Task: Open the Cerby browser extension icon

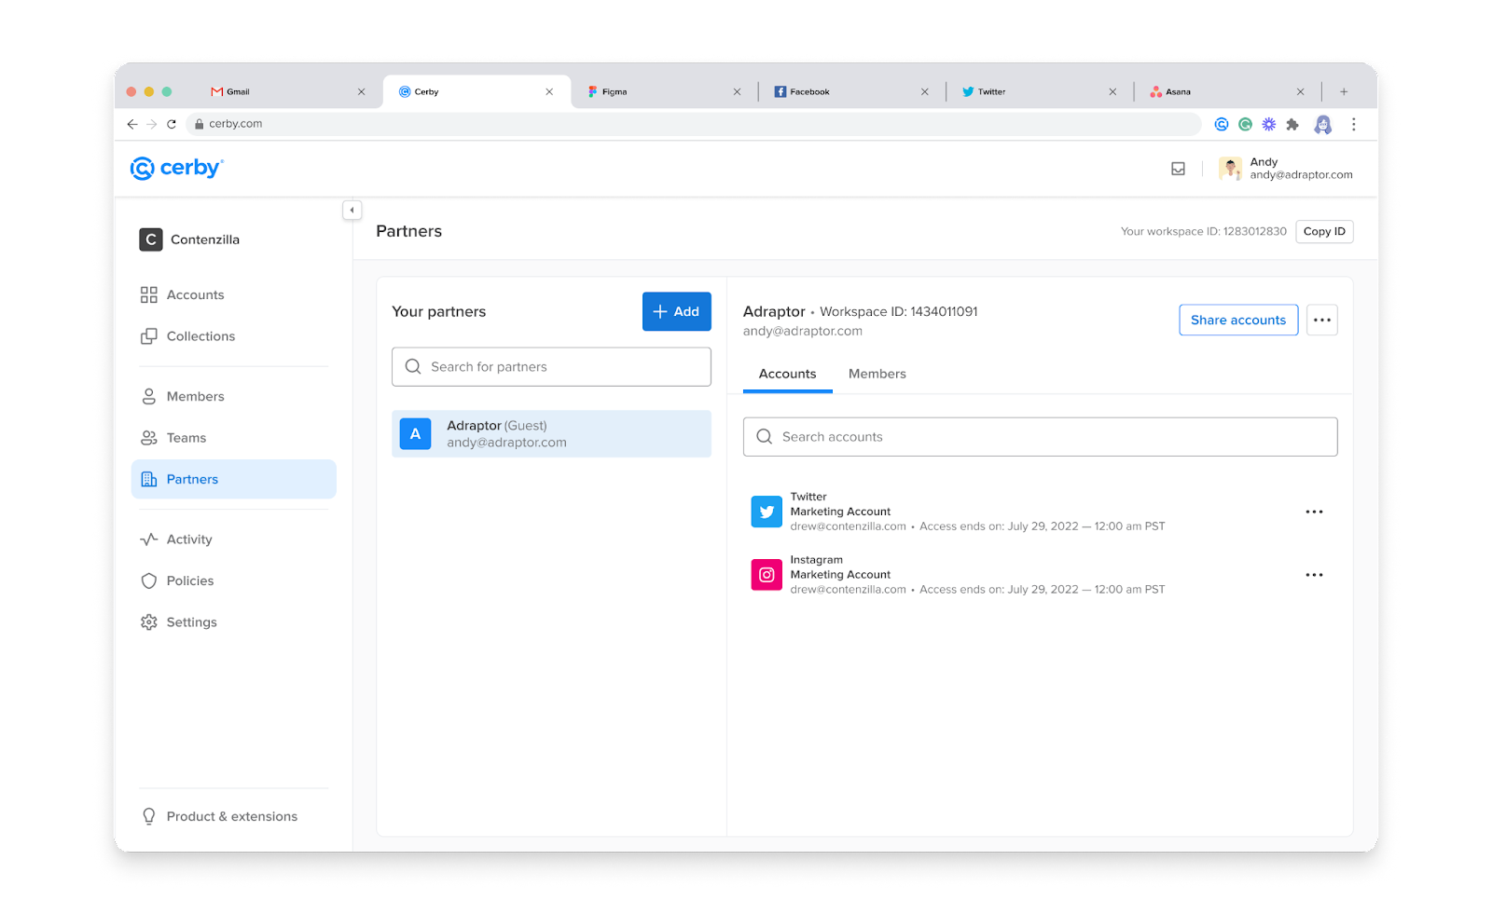Action: pyautogui.click(x=1222, y=124)
